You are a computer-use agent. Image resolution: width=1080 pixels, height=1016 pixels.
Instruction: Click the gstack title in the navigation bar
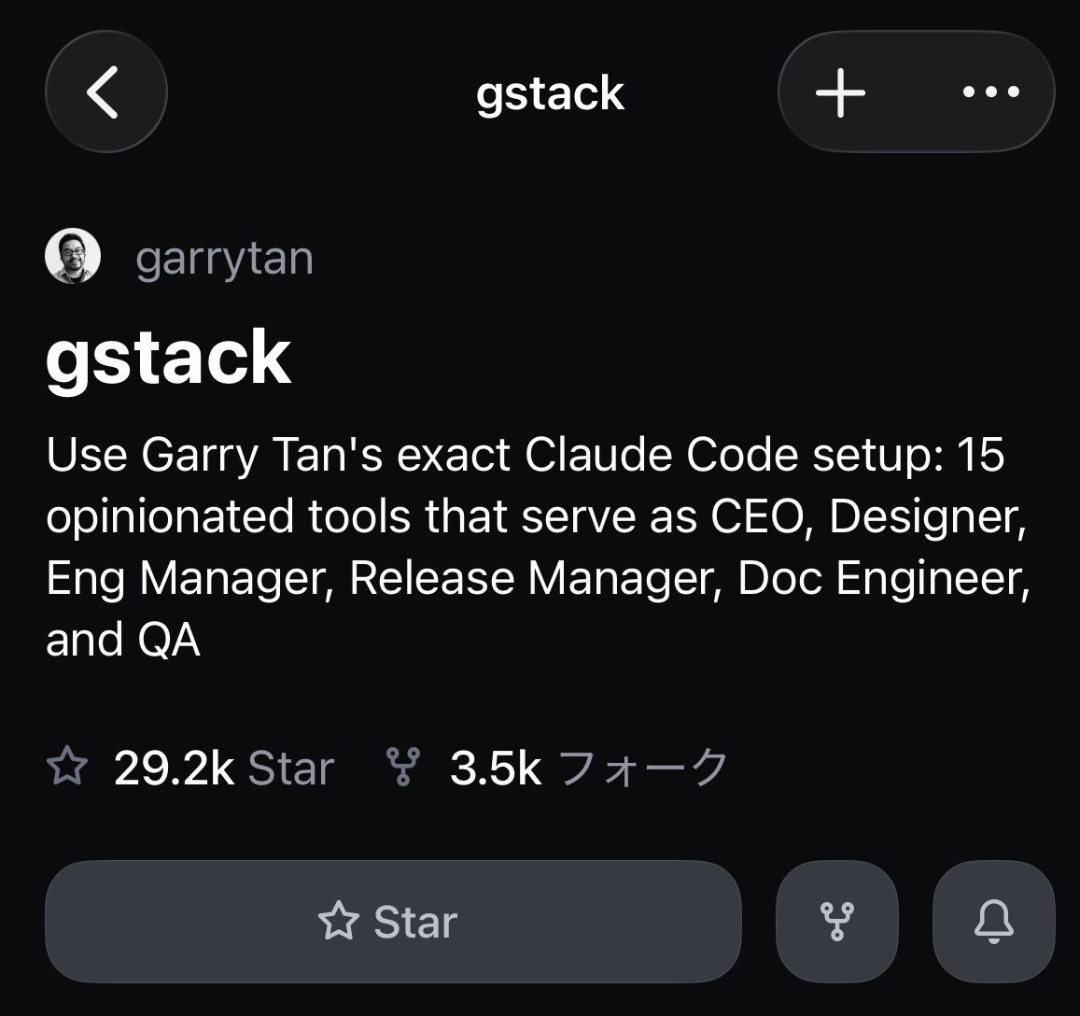pos(550,93)
